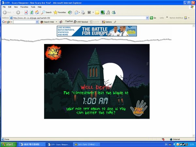The image size is (196, 147).
Task: Click the Start button
Action: pyautogui.click(x=8, y=144)
